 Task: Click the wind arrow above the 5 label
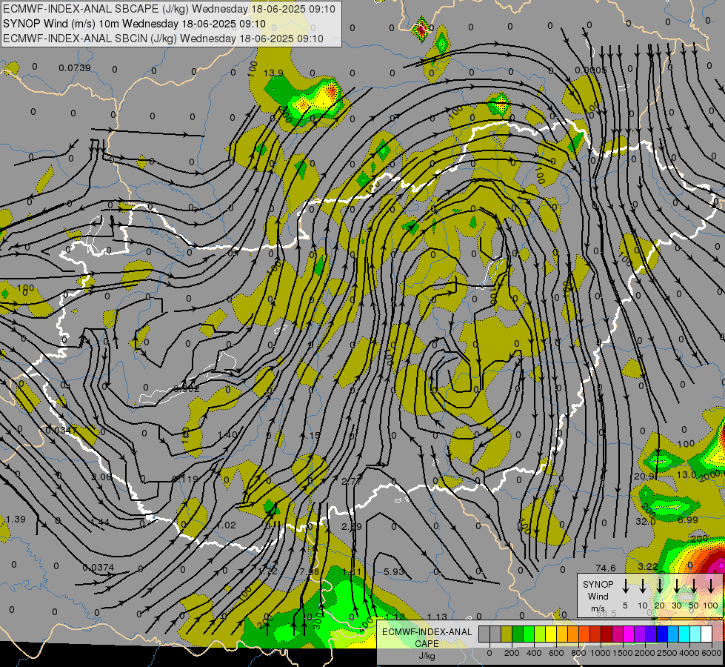tap(626, 586)
